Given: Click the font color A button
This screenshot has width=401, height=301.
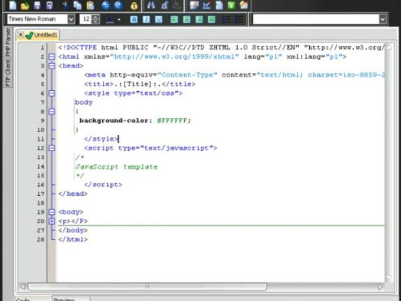Looking at the screenshot, I should tap(109, 19).
